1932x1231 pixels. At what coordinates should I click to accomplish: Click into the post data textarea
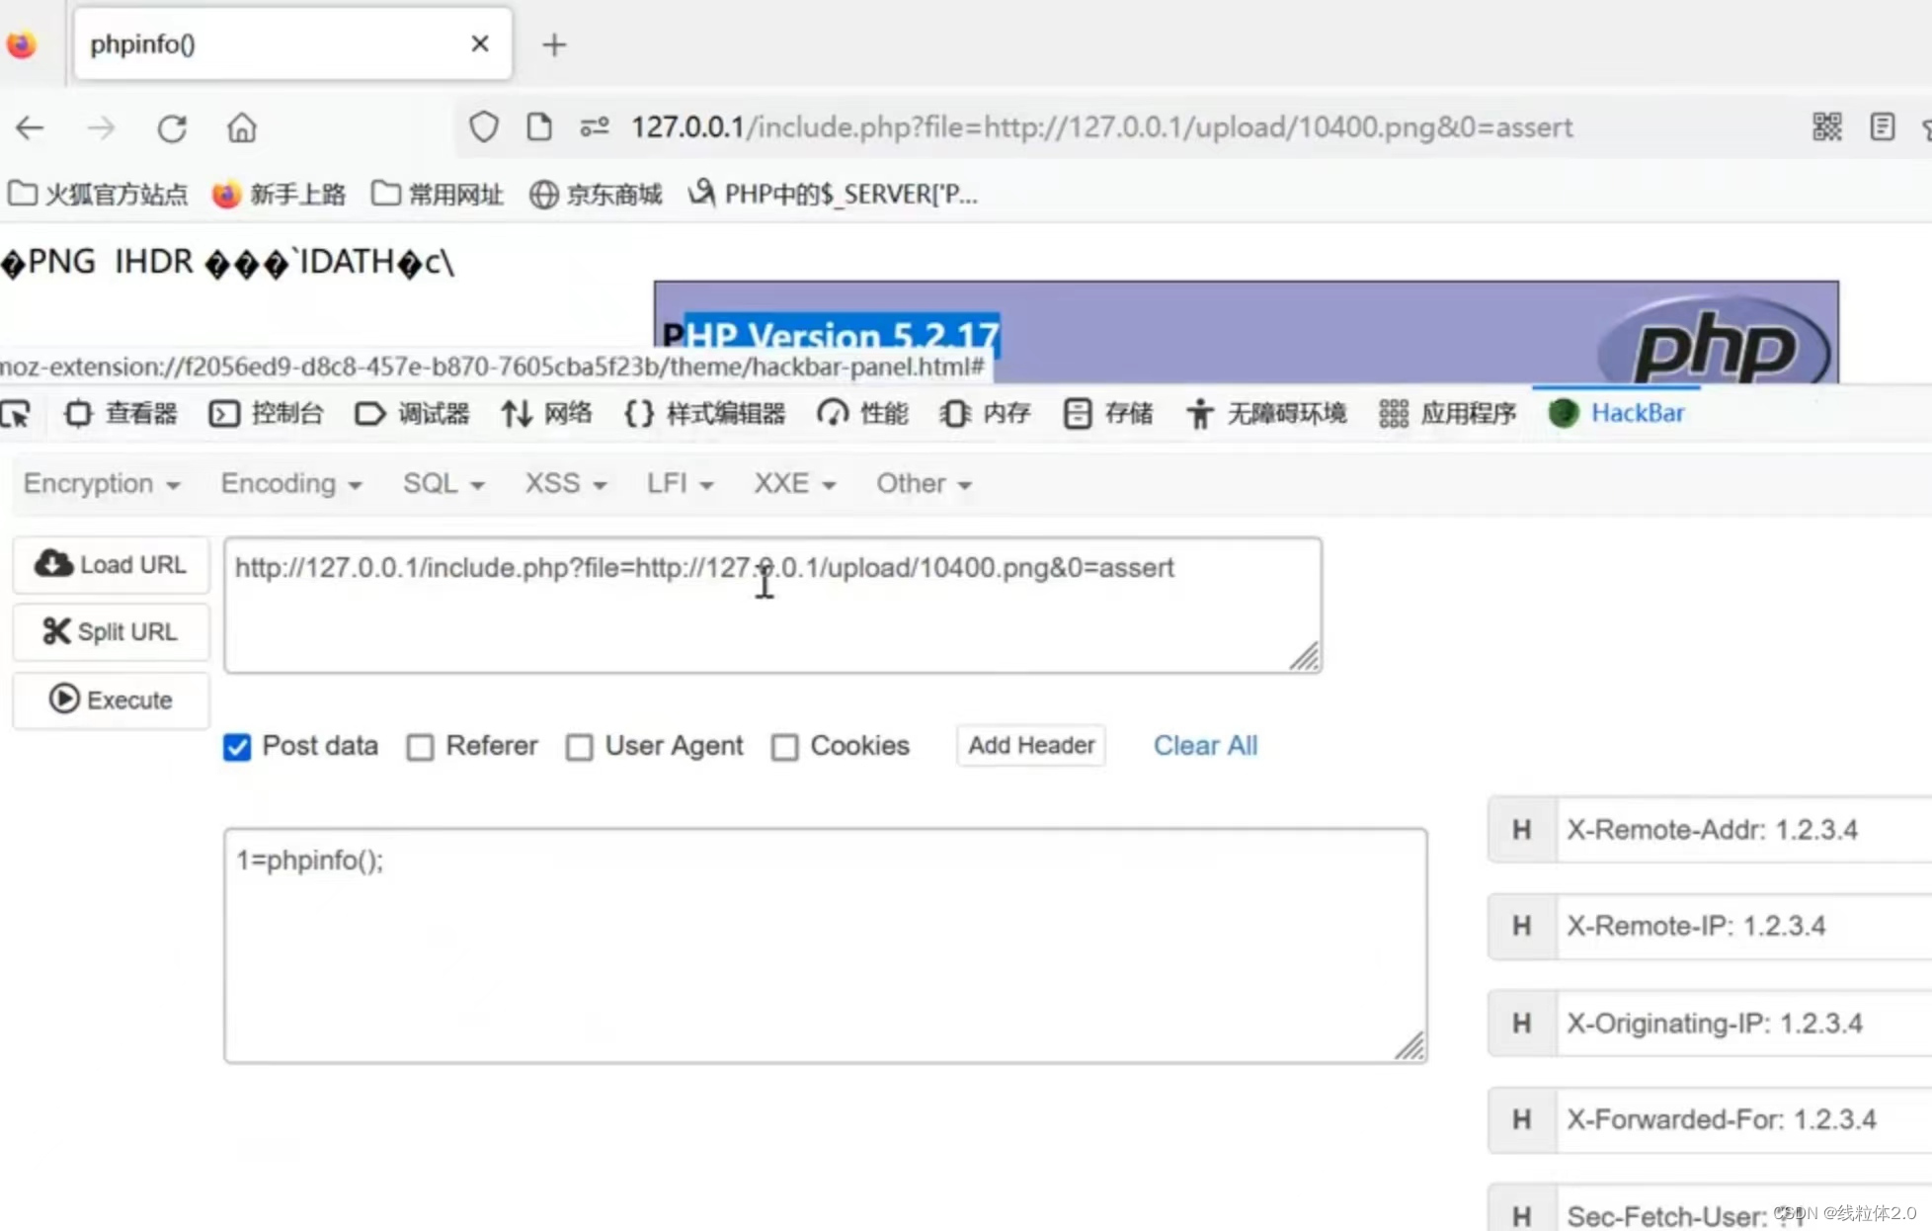(x=826, y=945)
